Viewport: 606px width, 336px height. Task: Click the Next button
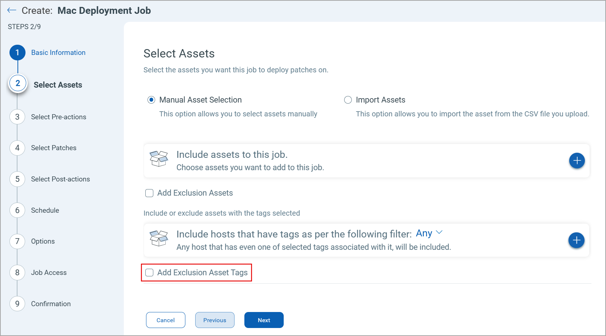pos(264,320)
